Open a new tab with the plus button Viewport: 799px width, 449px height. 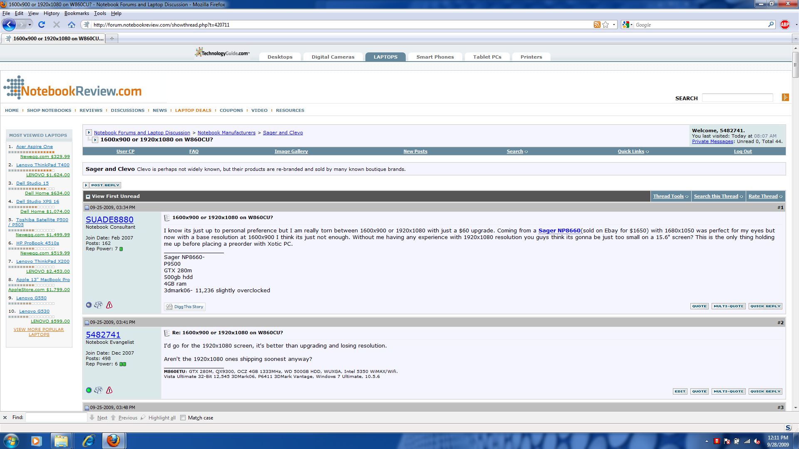[112, 39]
